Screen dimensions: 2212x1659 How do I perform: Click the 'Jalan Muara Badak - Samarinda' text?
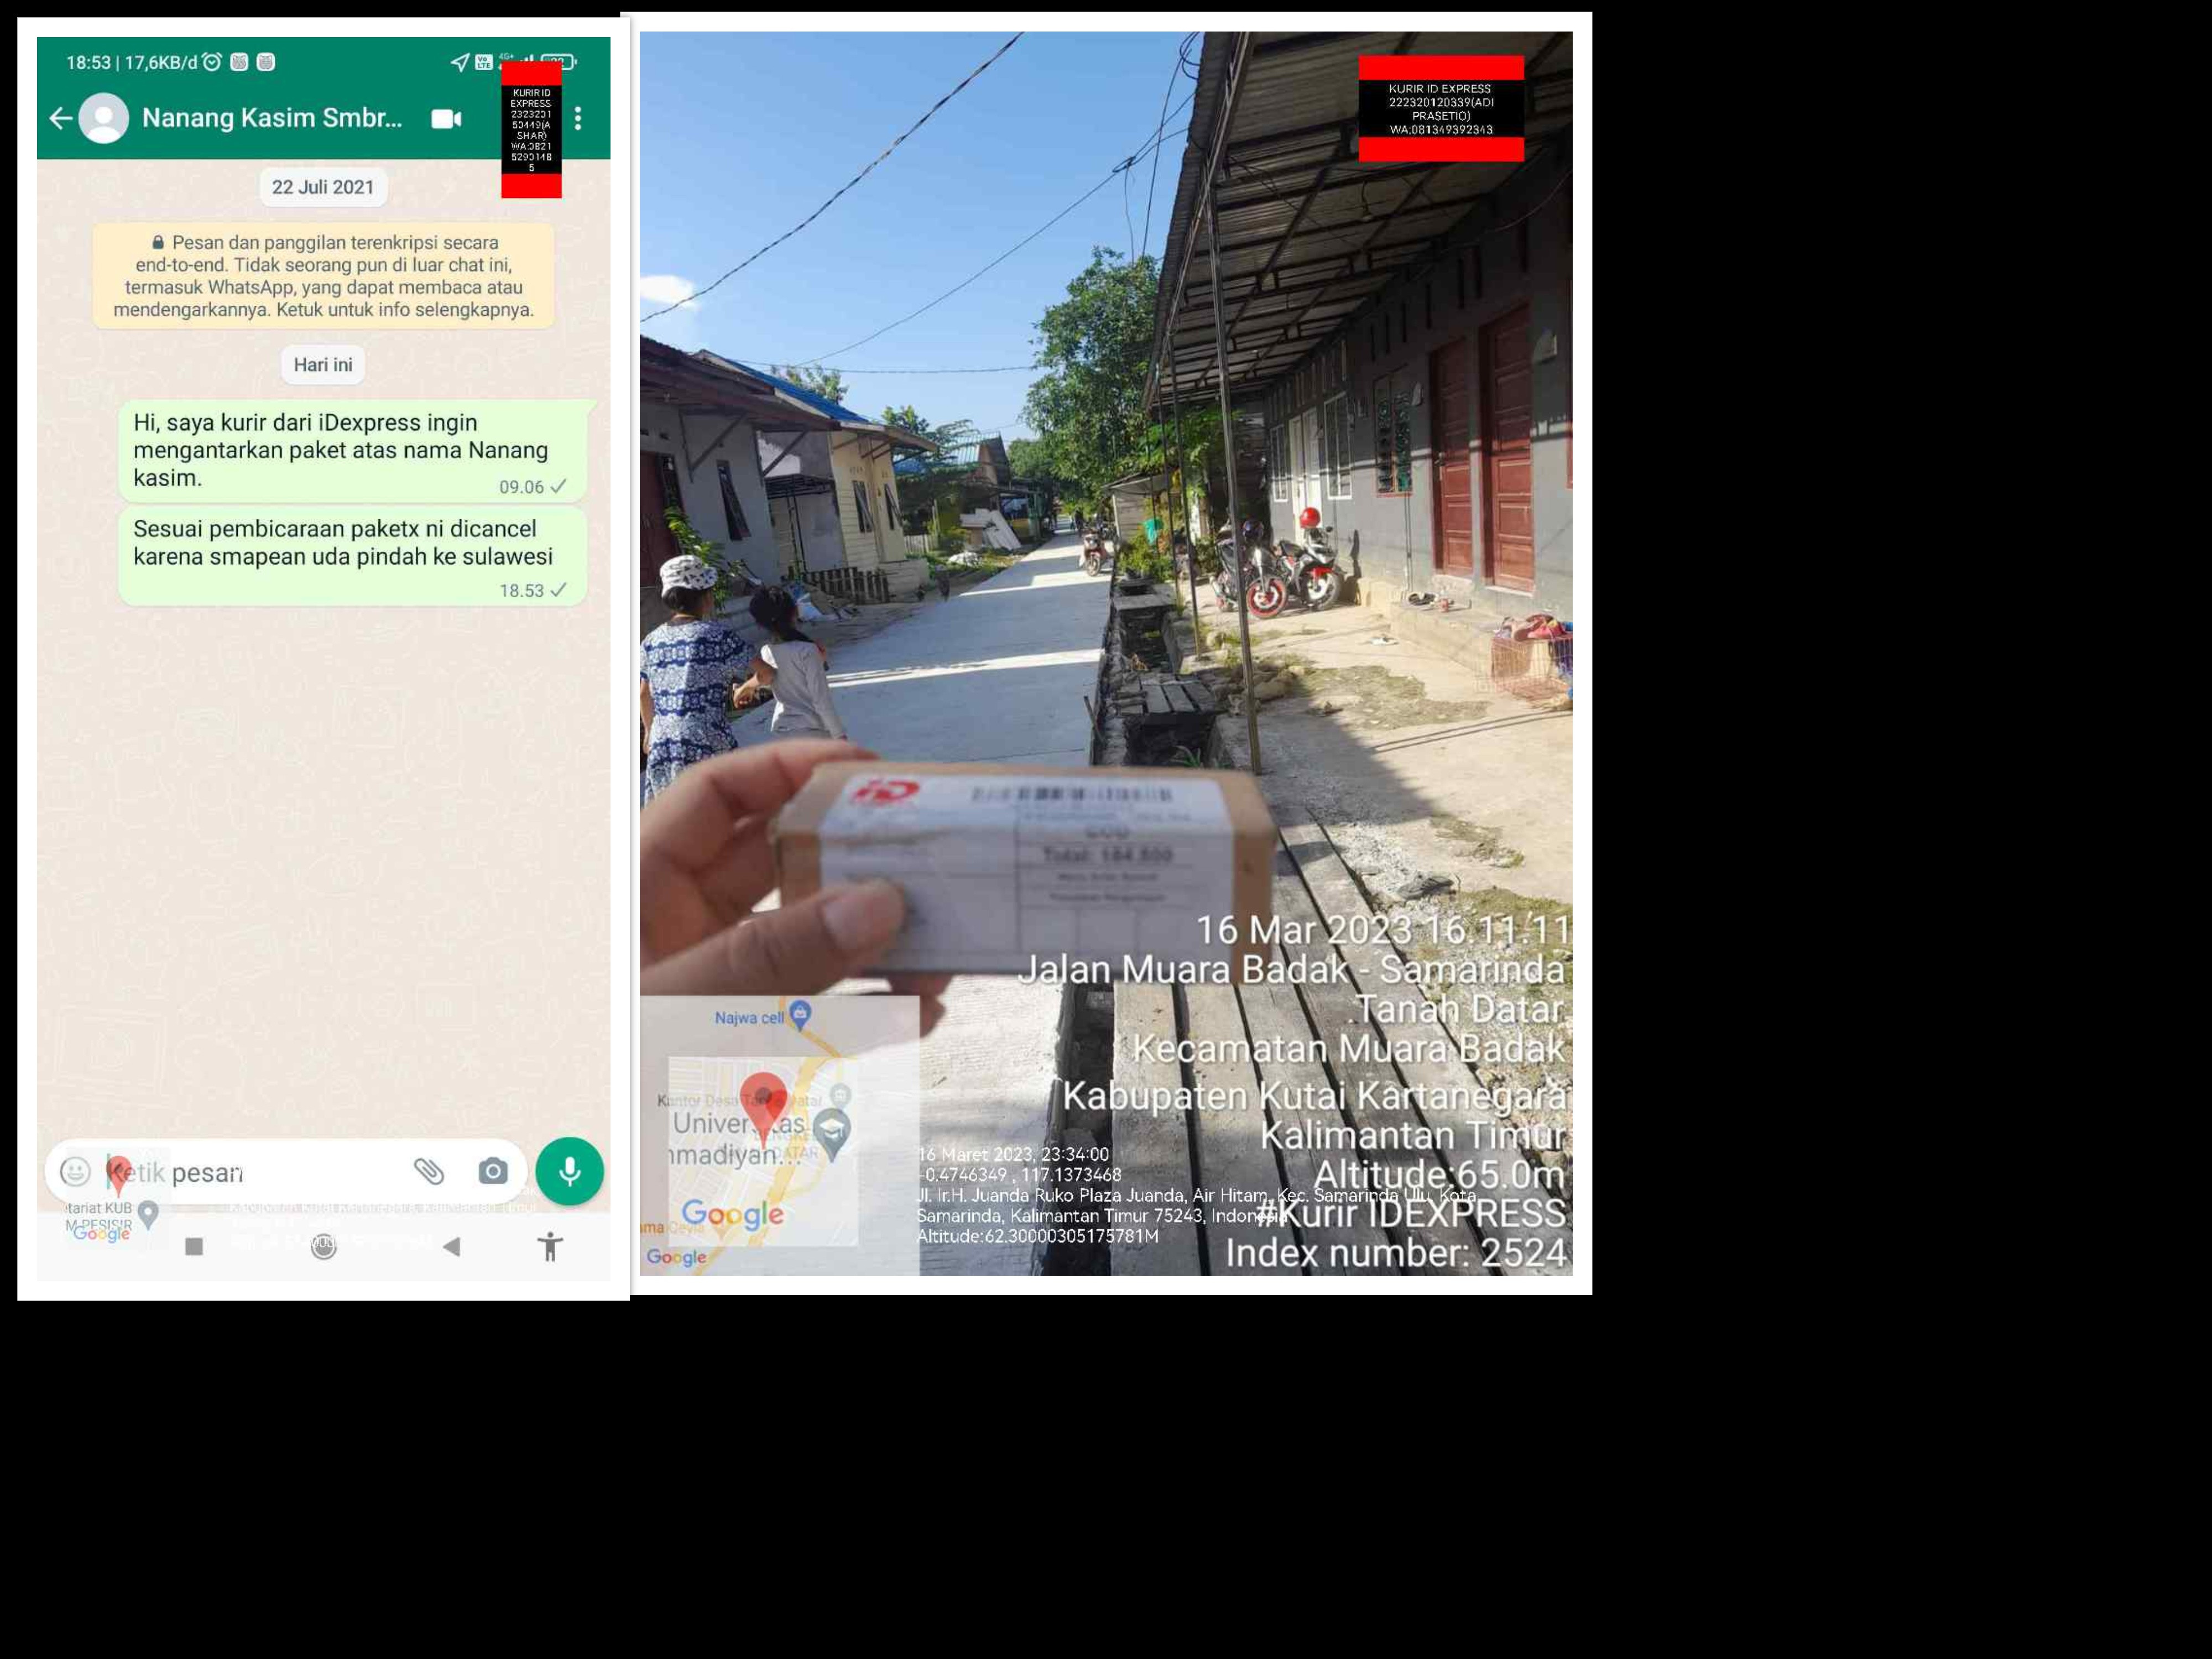tap(1291, 969)
